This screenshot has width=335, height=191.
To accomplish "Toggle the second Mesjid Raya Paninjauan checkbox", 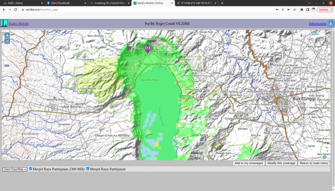I will click(88, 169).
